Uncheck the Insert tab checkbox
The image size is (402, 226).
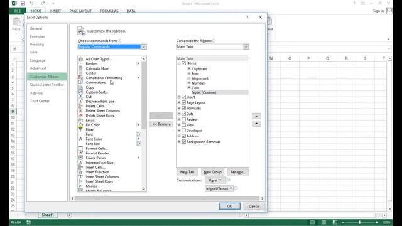183,97
